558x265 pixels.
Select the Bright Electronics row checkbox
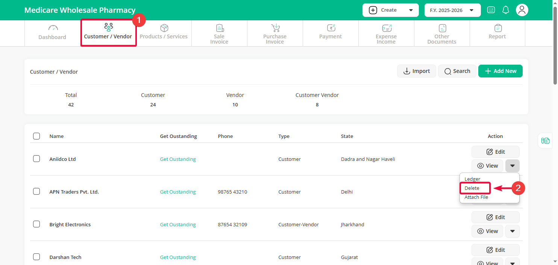click(36, 224)
